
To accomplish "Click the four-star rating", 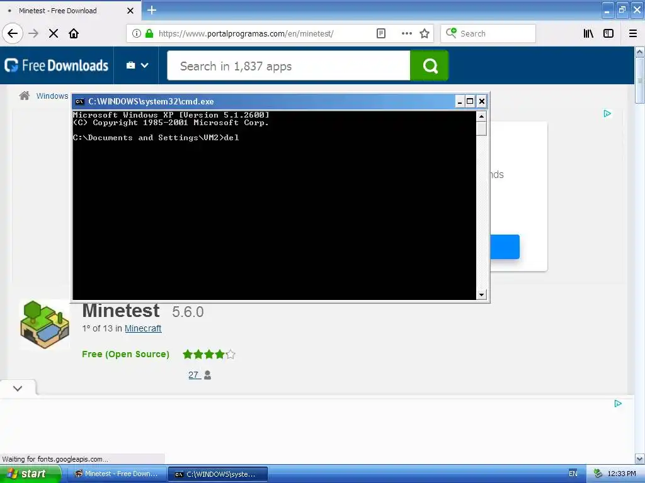I will click(x=209, y=354).
